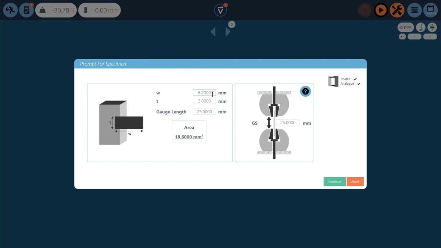Click the load weight readout icon
This screenshot has height=248, width=441.
(43, 10)
